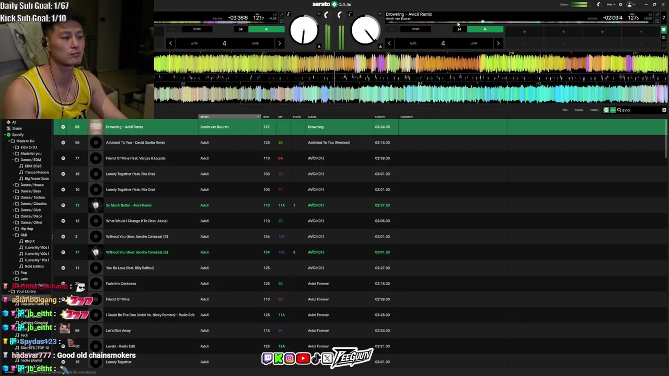
Task: Play the right deck
Action: pyautogui.click(x=485, y=29)
